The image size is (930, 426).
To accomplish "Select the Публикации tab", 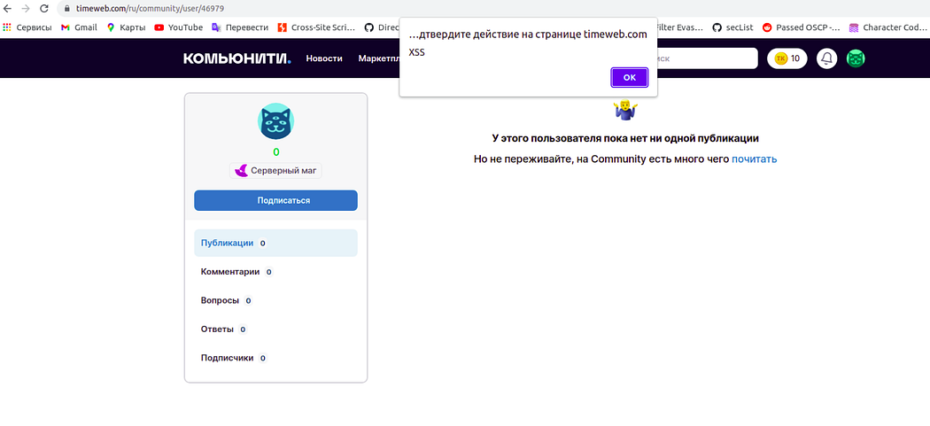I will pyautogui.click(x=275, y=243).
